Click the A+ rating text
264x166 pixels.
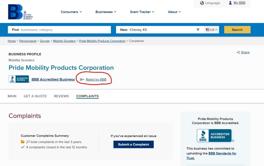[82, 79]
